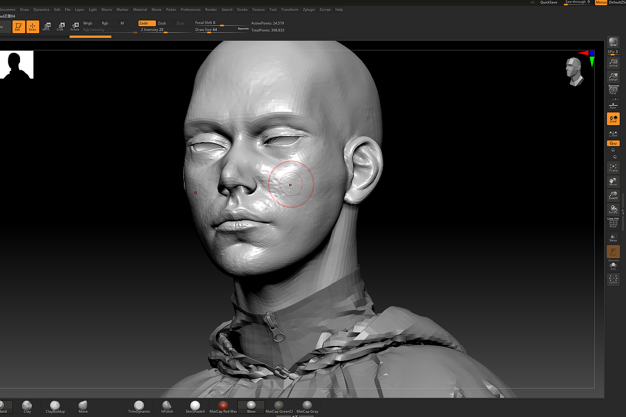Screen dimensions: 626x417
Task: Click the Z Intensity slider
Action: click(164, 30)
